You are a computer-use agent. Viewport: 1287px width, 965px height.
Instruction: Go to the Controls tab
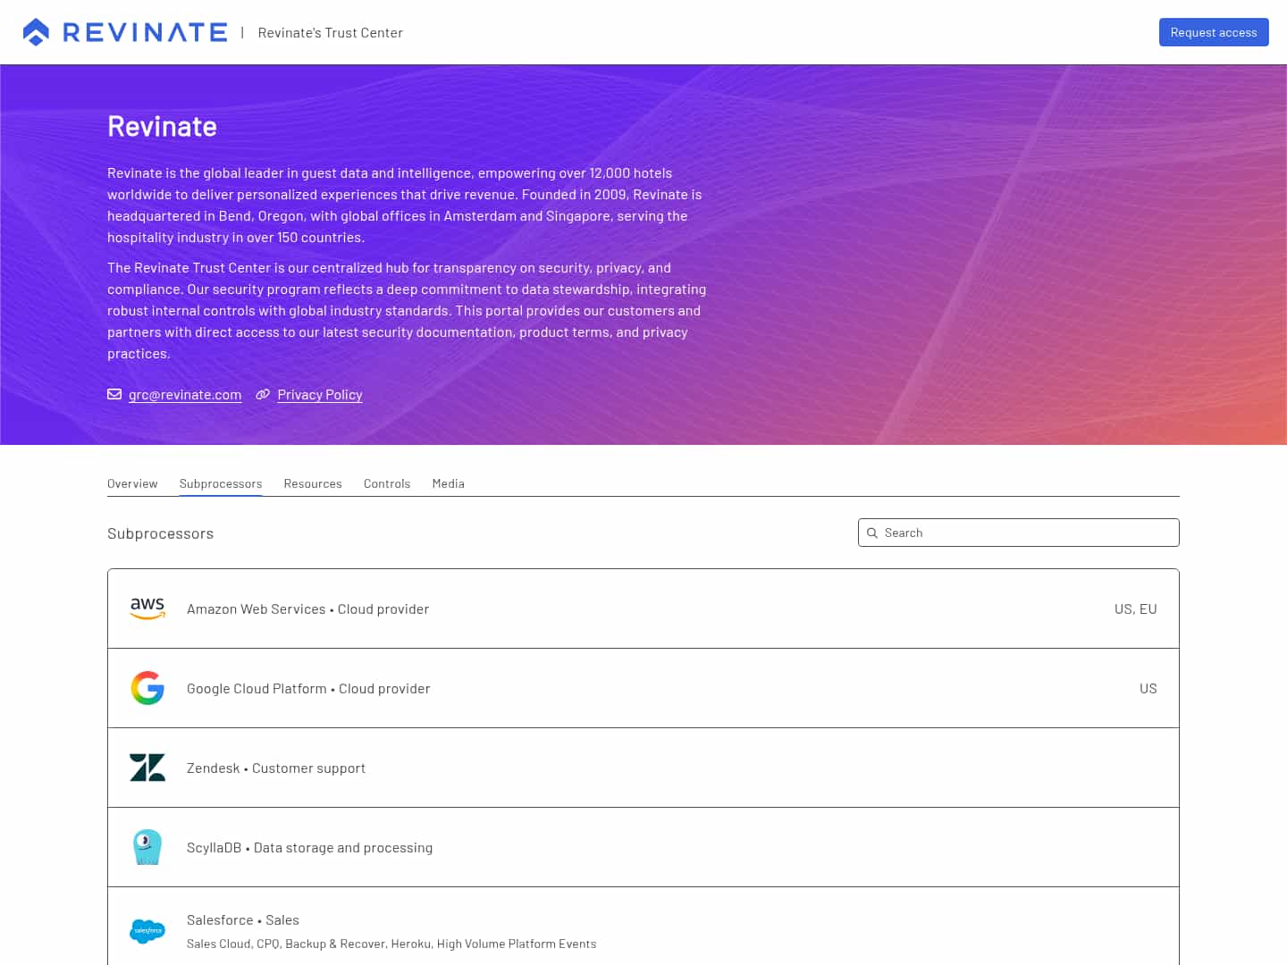point(387,483)
